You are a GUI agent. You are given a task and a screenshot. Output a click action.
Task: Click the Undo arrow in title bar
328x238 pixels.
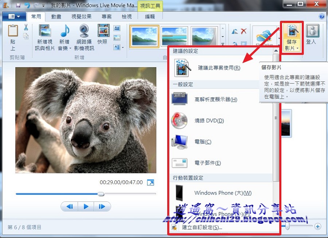(x=27, y=5)
